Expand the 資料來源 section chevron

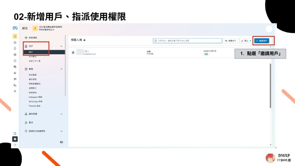point(62,114)
